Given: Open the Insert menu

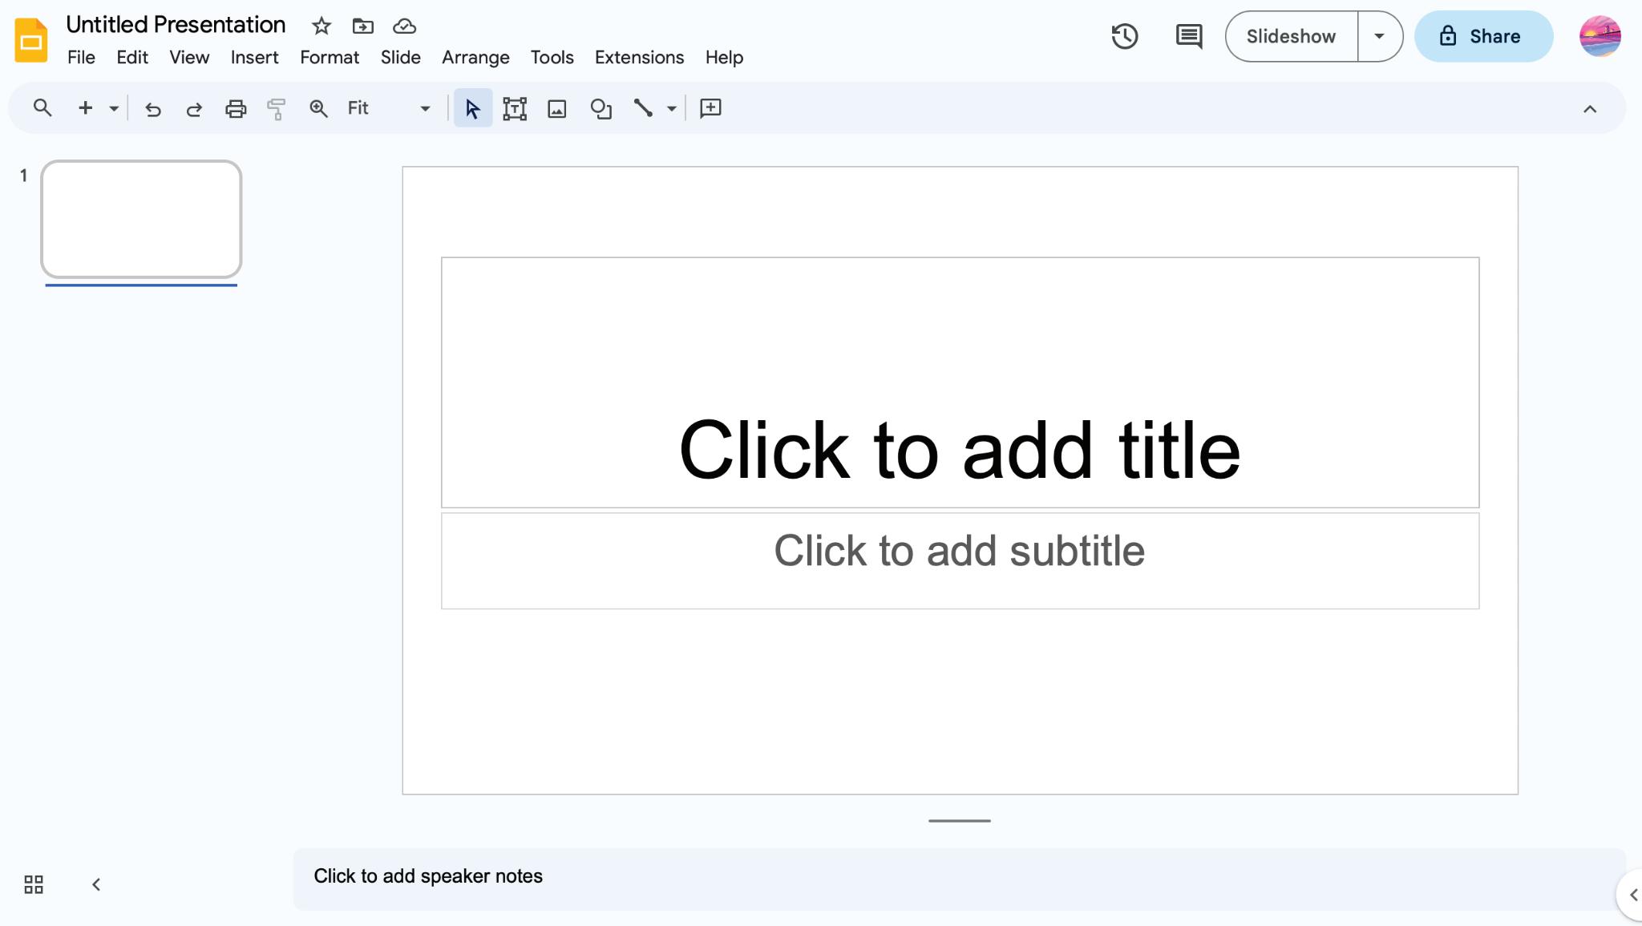Looking at the screenshot, I should click(x=254, y=58).
